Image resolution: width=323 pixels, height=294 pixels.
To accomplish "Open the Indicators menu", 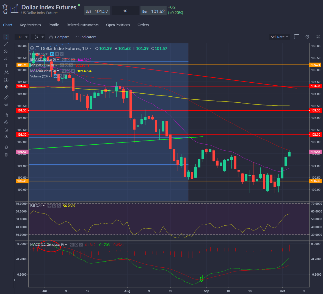I will (x=86, y=37).
